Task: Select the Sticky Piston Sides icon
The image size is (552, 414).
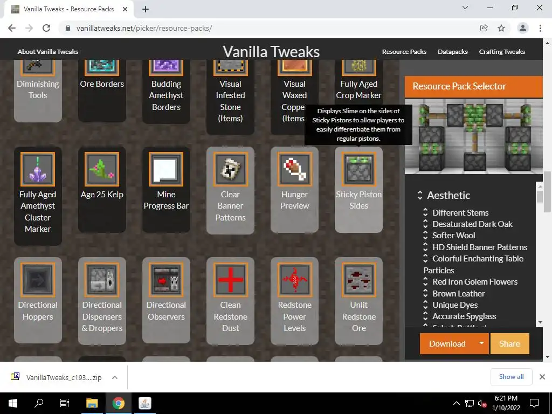Action: 358,169
